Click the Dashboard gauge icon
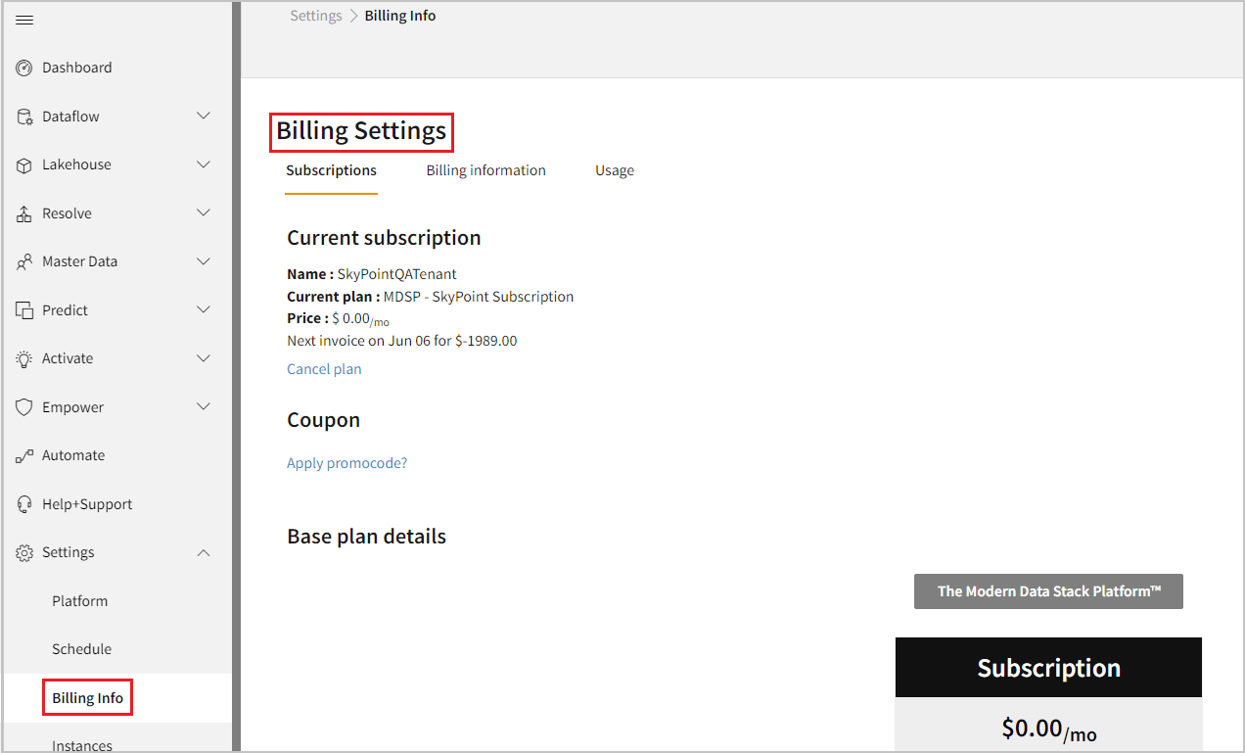 [24, 68]
